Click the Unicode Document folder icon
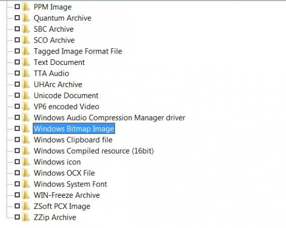The width and height of the screenshot is (286, 228). coord(25,96)
